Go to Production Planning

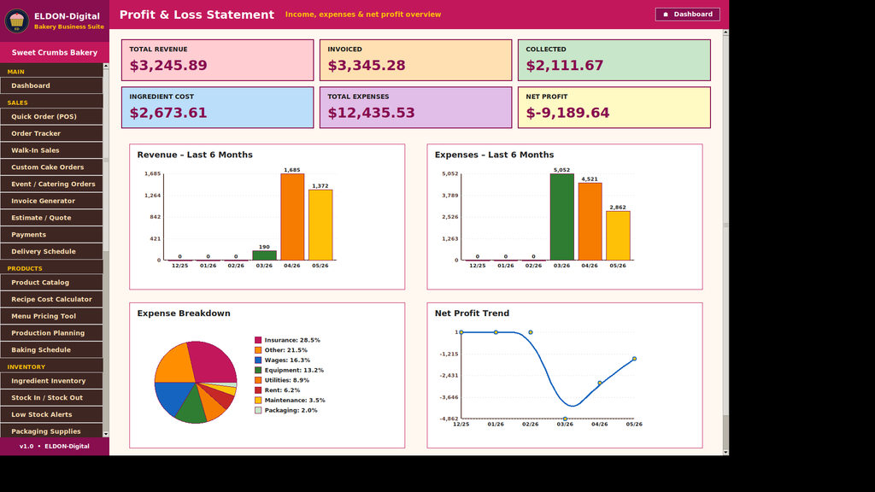(x=51, y=333)
